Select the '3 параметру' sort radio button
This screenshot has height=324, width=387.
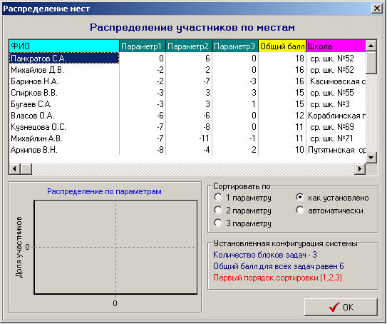click(218, 223)
